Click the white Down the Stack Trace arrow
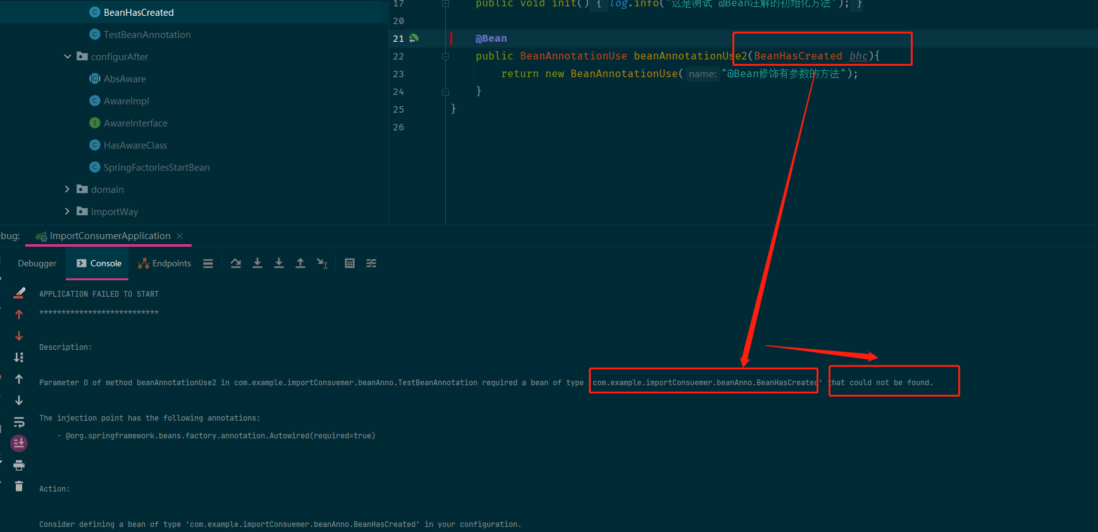This screenshot has height=532, width=1098. click(x=19, y=400)
